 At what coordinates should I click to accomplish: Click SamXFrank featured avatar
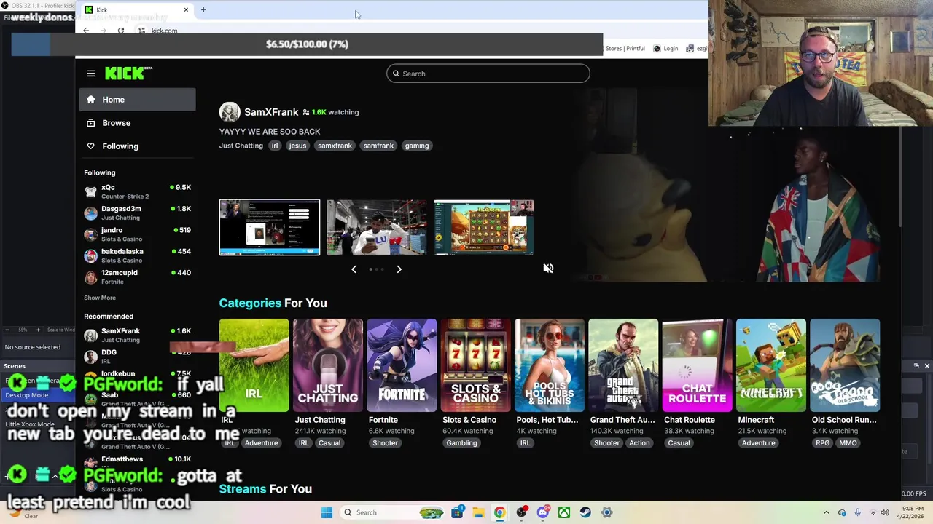point(230,111)
